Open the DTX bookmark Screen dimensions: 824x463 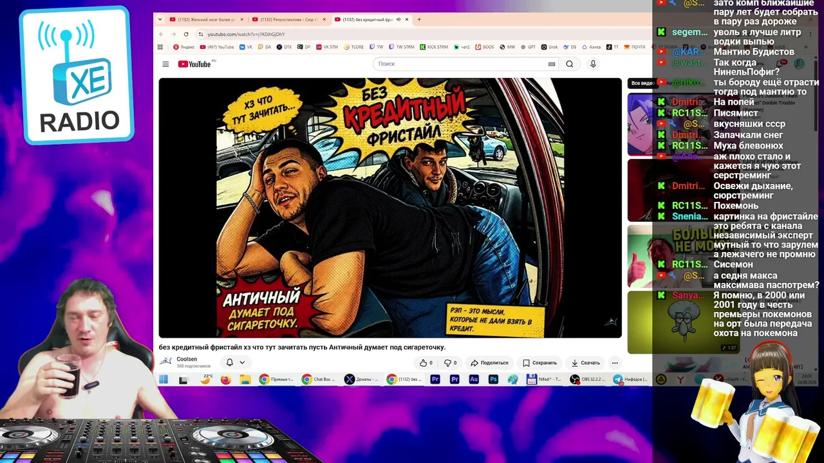pos(284,47)
